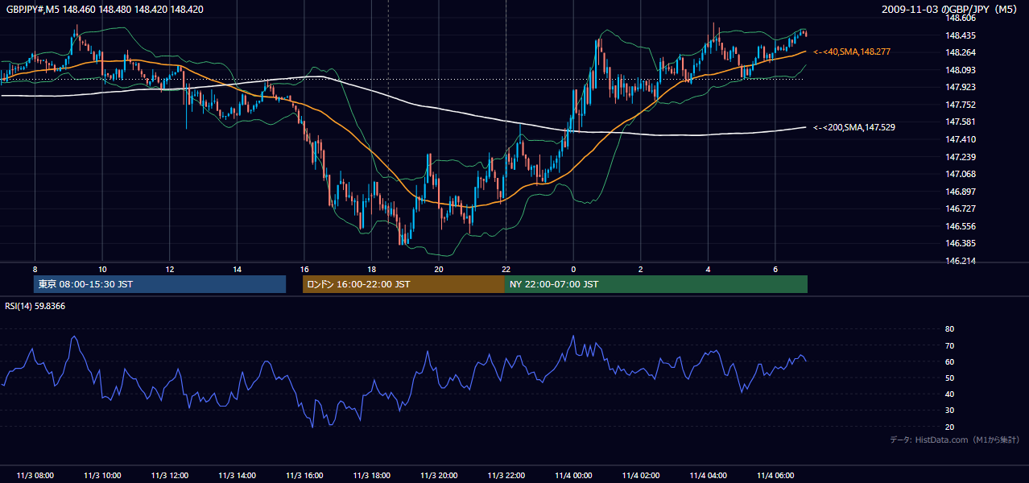Click RSI scale value 60

tap(949, 361)
